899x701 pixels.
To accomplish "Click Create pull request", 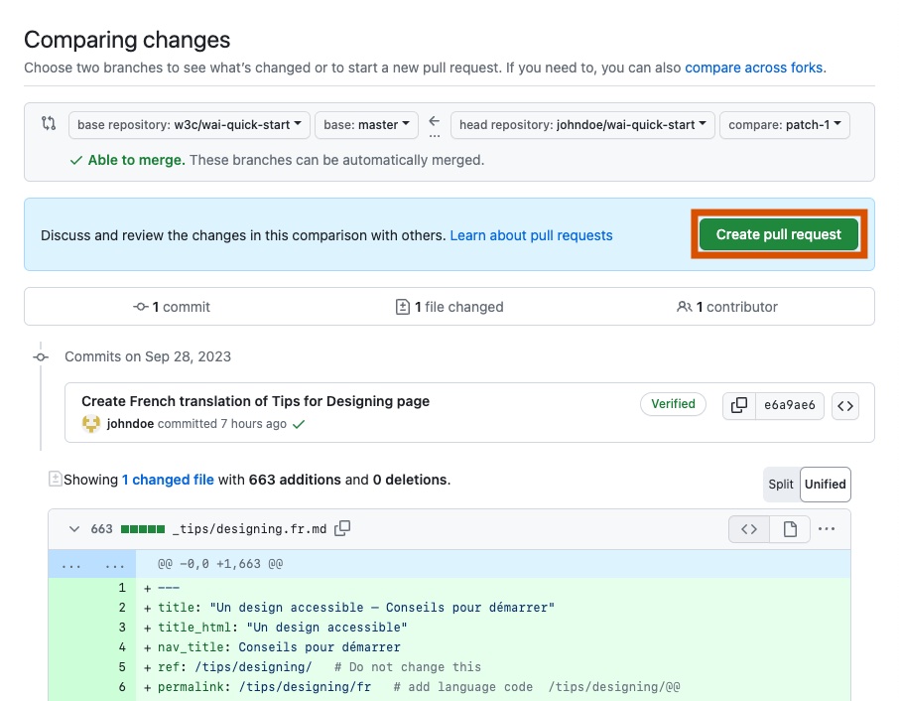I will 778,234.
